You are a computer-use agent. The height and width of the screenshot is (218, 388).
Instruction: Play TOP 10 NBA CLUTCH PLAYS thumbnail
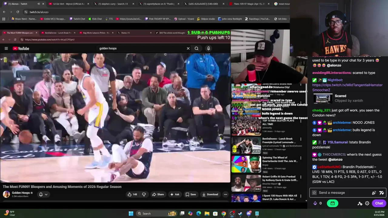pos(246,127)
